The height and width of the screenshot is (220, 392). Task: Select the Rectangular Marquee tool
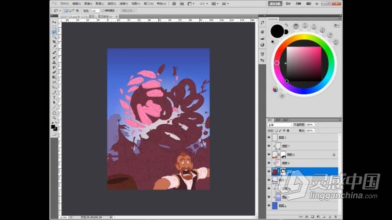tap(54, 27)
